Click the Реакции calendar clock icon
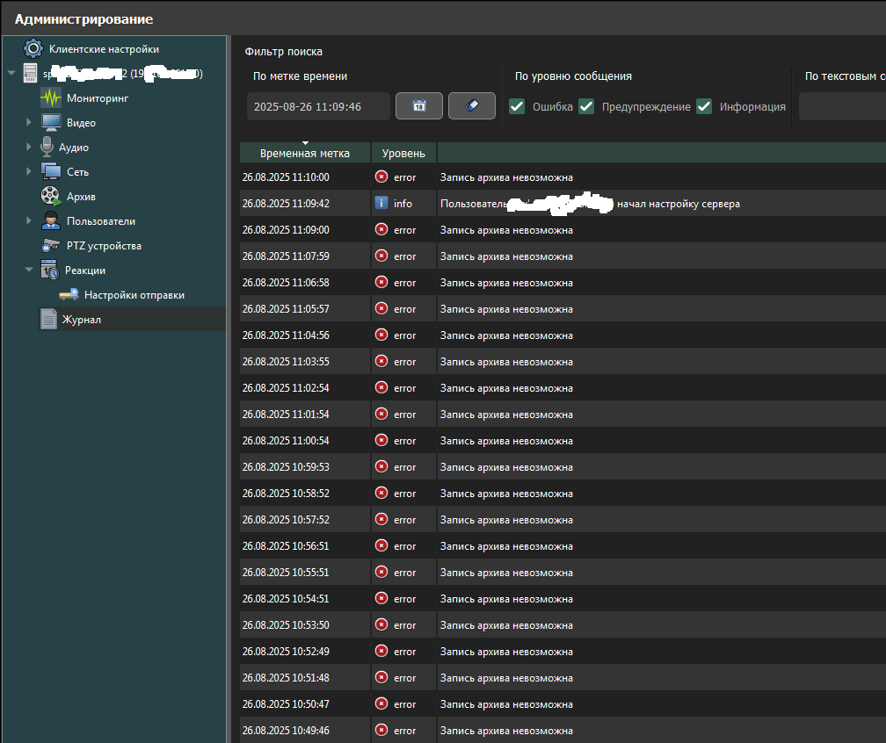This screenshot has height=743, width=886. 49,270
